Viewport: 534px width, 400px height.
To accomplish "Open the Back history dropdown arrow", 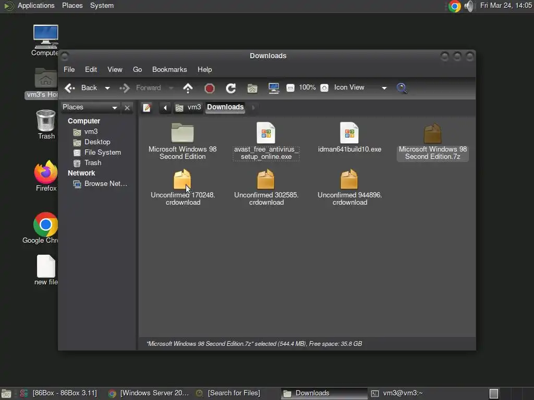I will pos(107,88).
